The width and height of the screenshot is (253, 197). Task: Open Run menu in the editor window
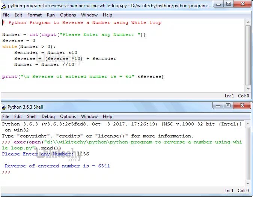[51, 15]
